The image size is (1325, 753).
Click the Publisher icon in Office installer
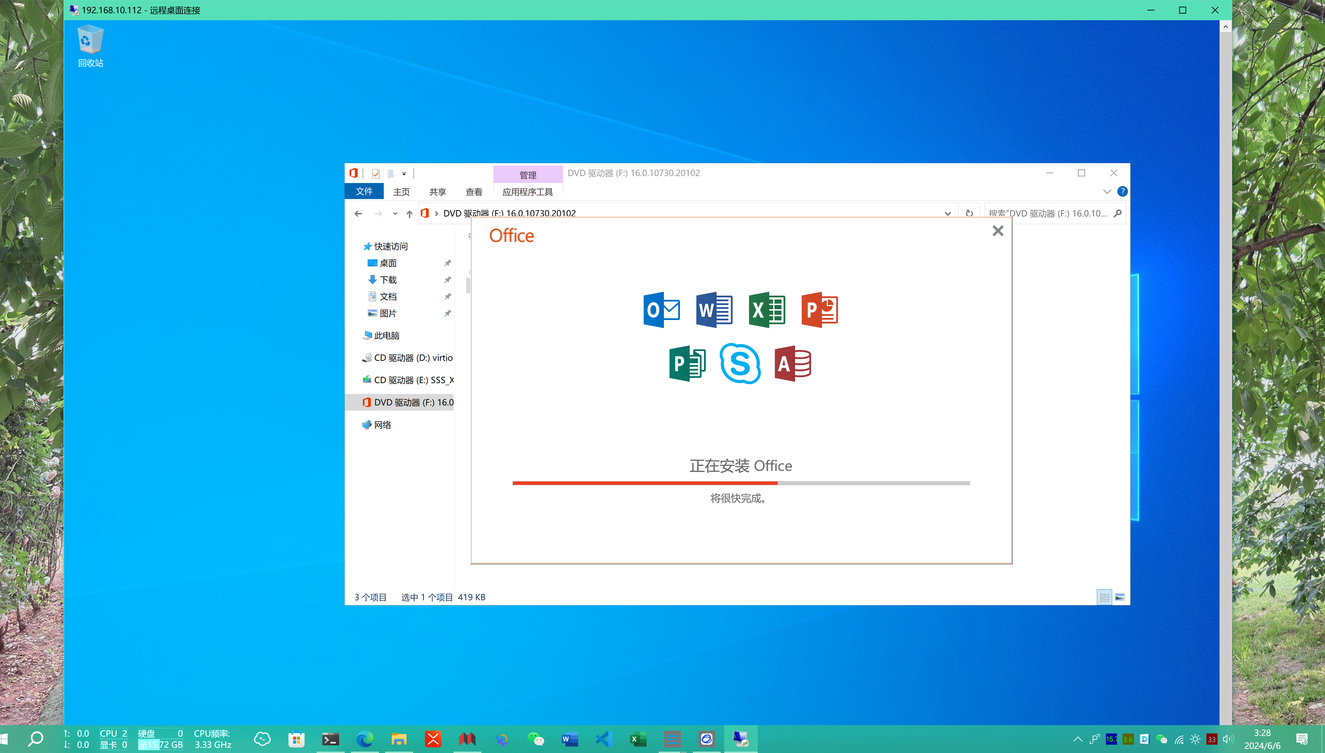point(687,364)
